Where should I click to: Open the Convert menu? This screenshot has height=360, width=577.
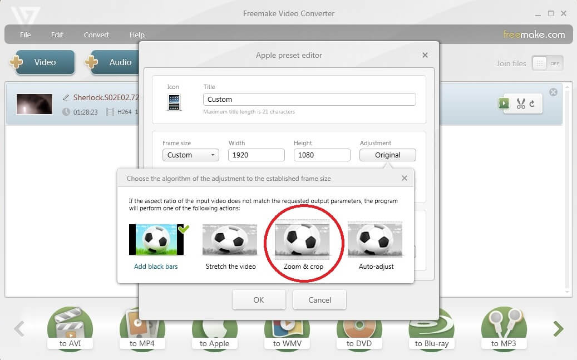[96, 34]
